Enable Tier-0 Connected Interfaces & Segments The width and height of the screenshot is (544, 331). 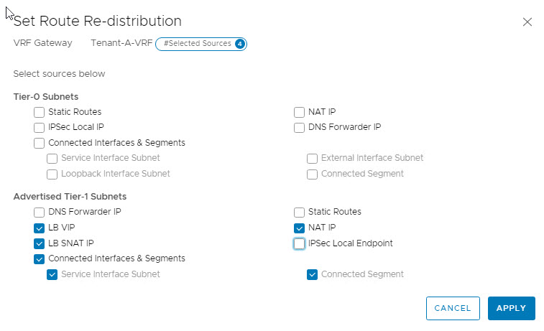pyautogui.click(x=39, y=143)
